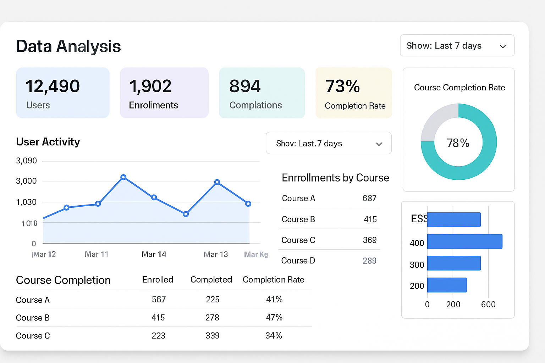
Task: Sort by the Completed column header
Action: [x=211, y=280]
